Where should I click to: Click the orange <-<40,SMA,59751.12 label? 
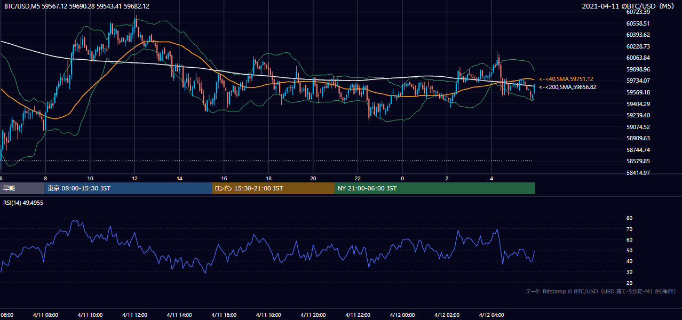pyautogui.click(x=566, y=79)
